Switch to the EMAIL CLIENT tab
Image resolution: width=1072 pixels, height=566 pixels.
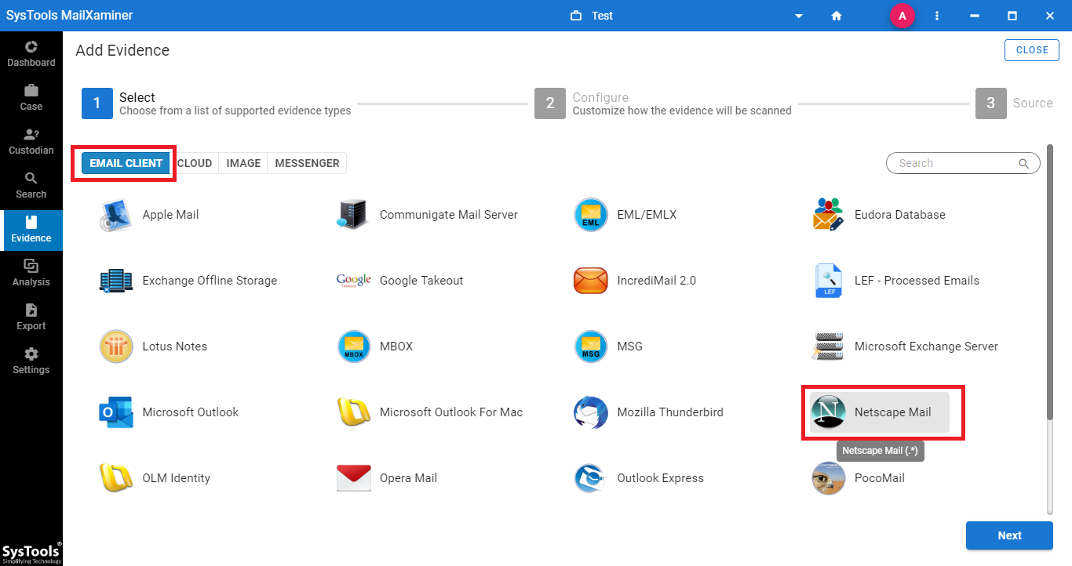pyautogui.click(x=126, y=163)
